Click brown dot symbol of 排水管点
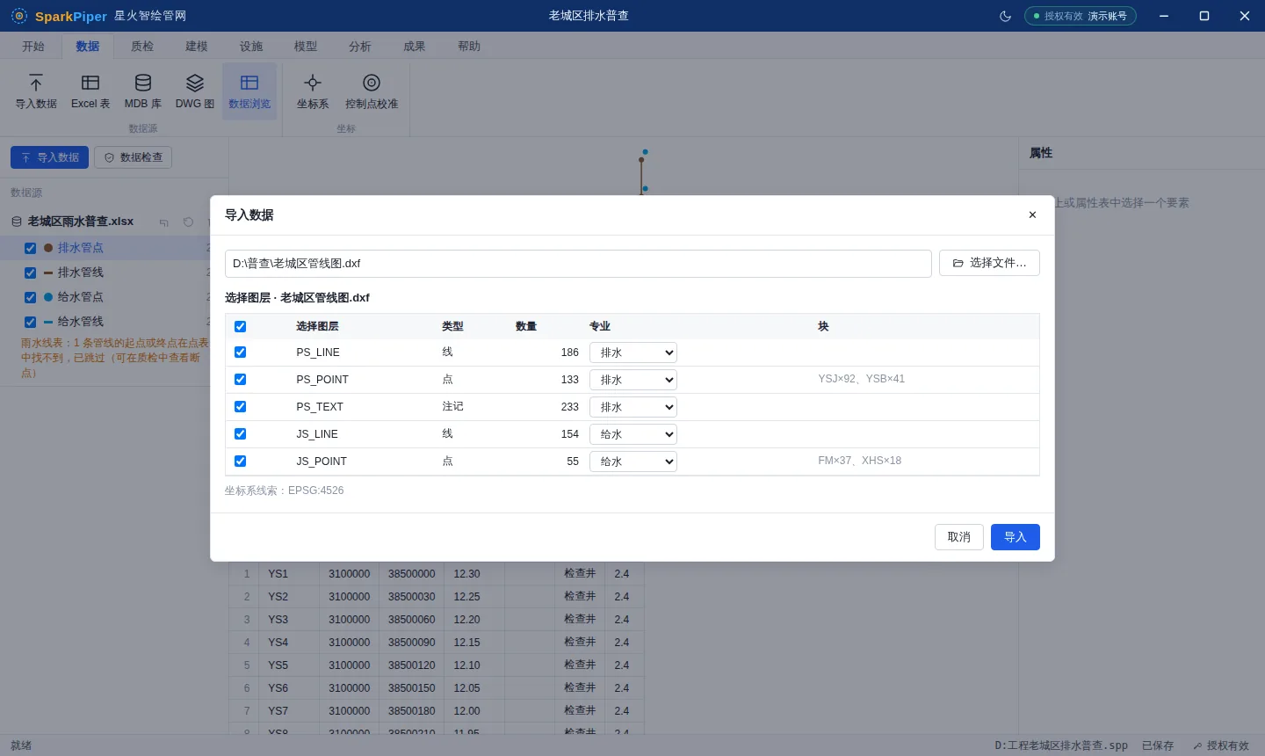Image resolution: width=1265 pixels, height=756 pixels. coord(48,248)
